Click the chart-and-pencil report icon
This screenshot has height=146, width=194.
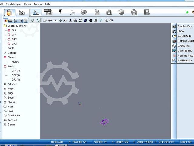pyautogui.click(x=22, y=12)
